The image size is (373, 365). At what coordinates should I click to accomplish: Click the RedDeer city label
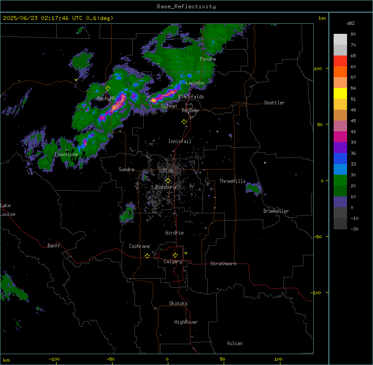click(x=190, y=111)
